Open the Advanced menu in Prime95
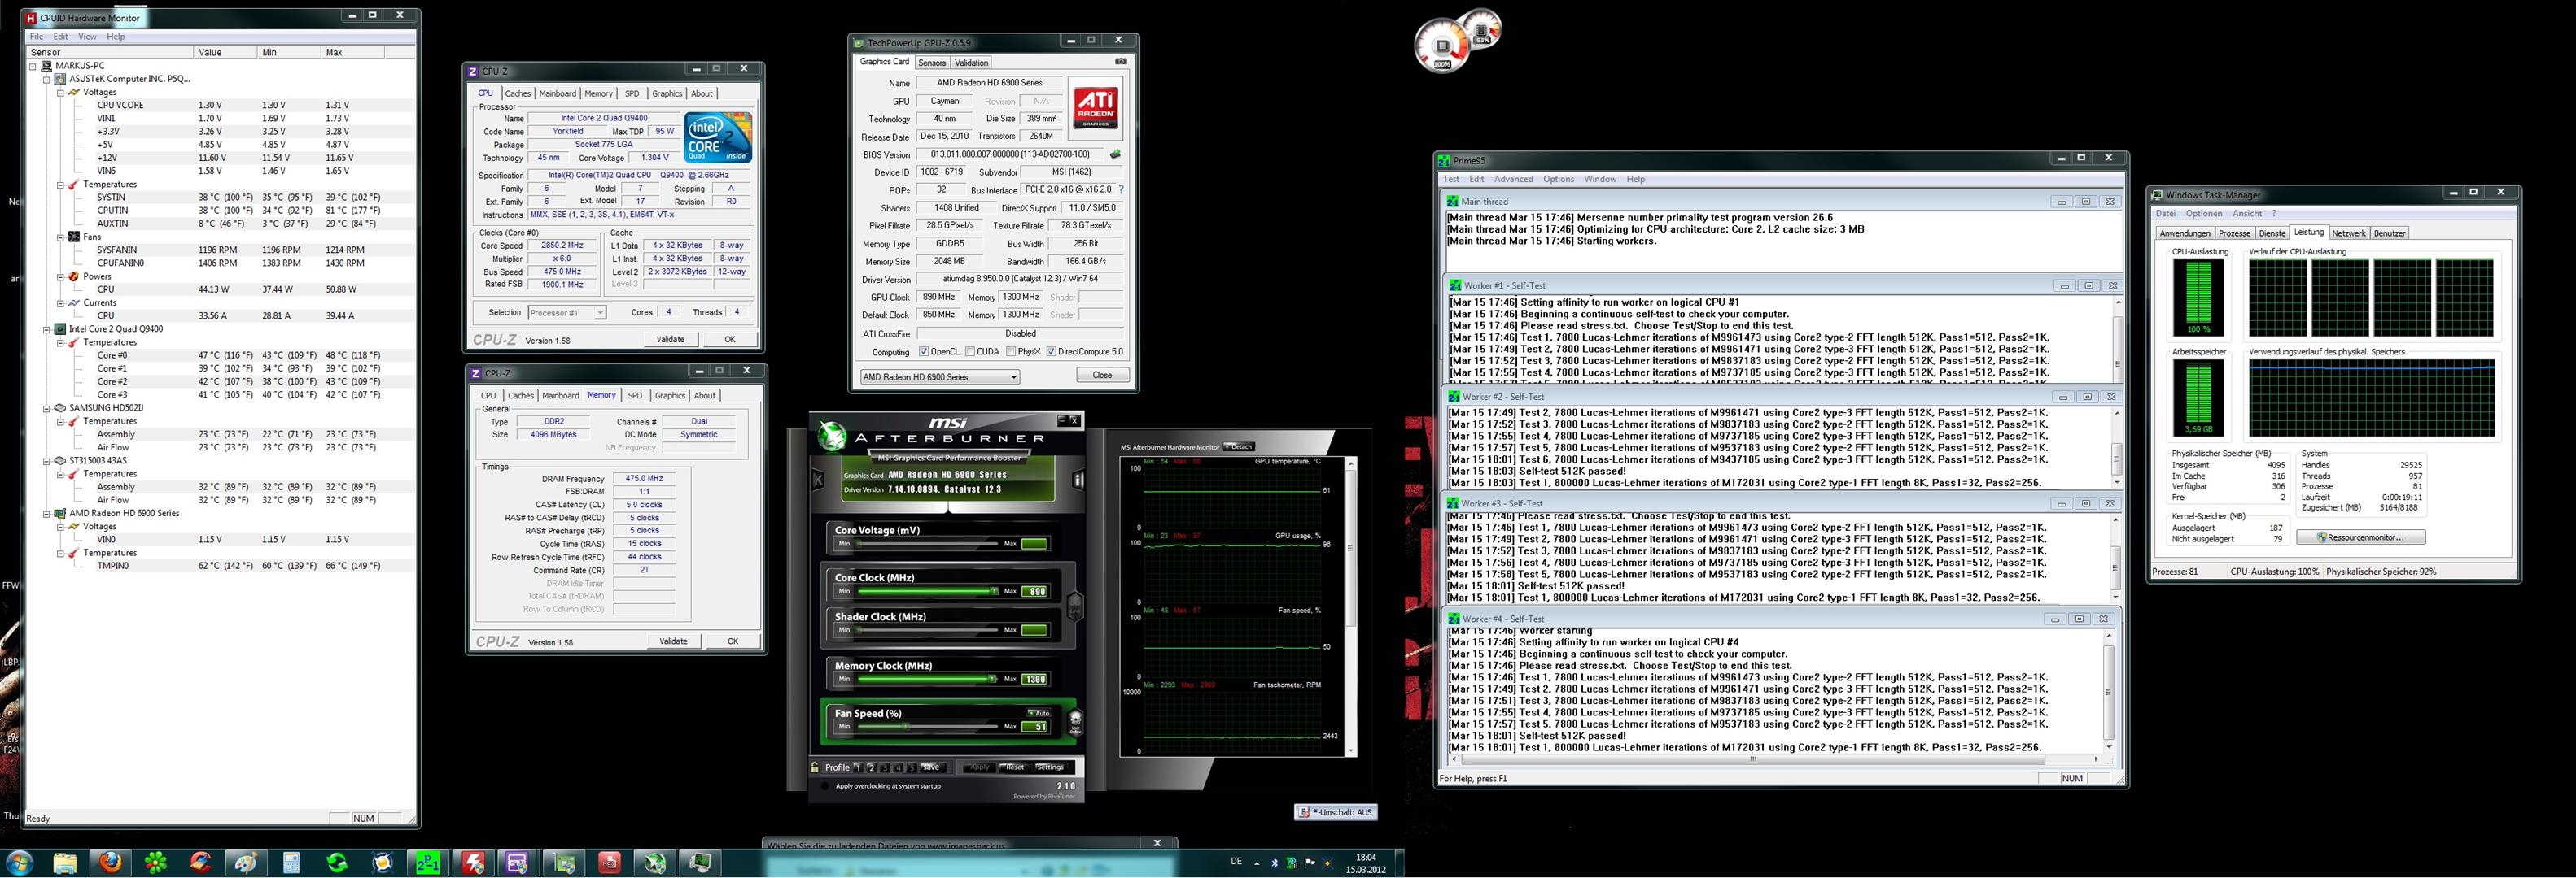This screenshot has height=878, width=2576. pyautogui.click(x=1512, y=180)
